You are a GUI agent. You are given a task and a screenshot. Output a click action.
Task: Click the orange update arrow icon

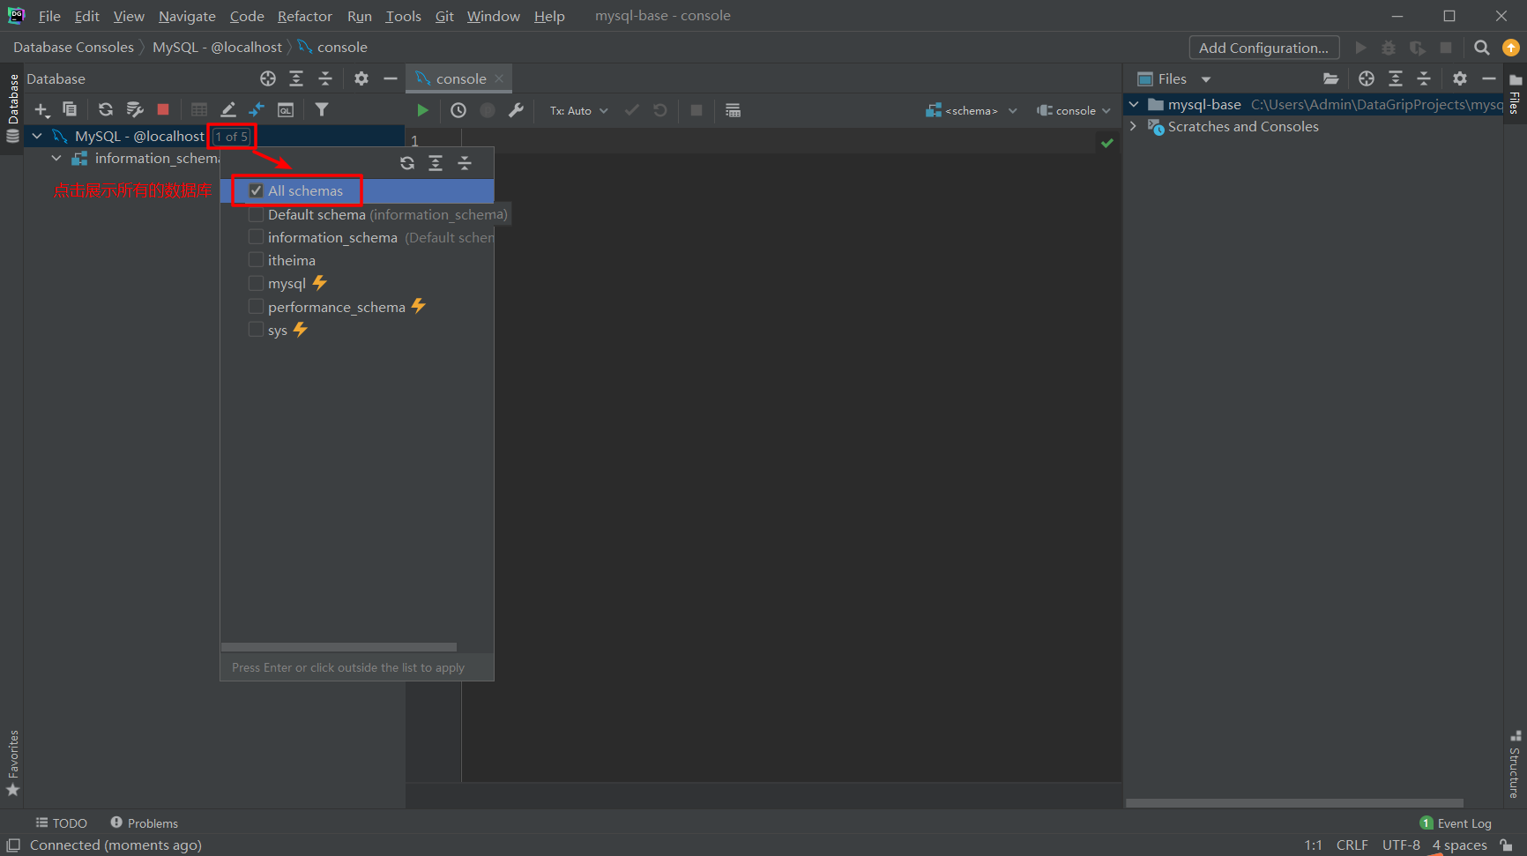click(1511, 48)
